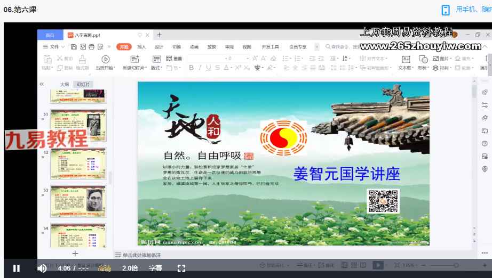Viewport: 492px width, 278px height.
Task: Select the 审阅 ribbon tab
Action: [229, 47]
